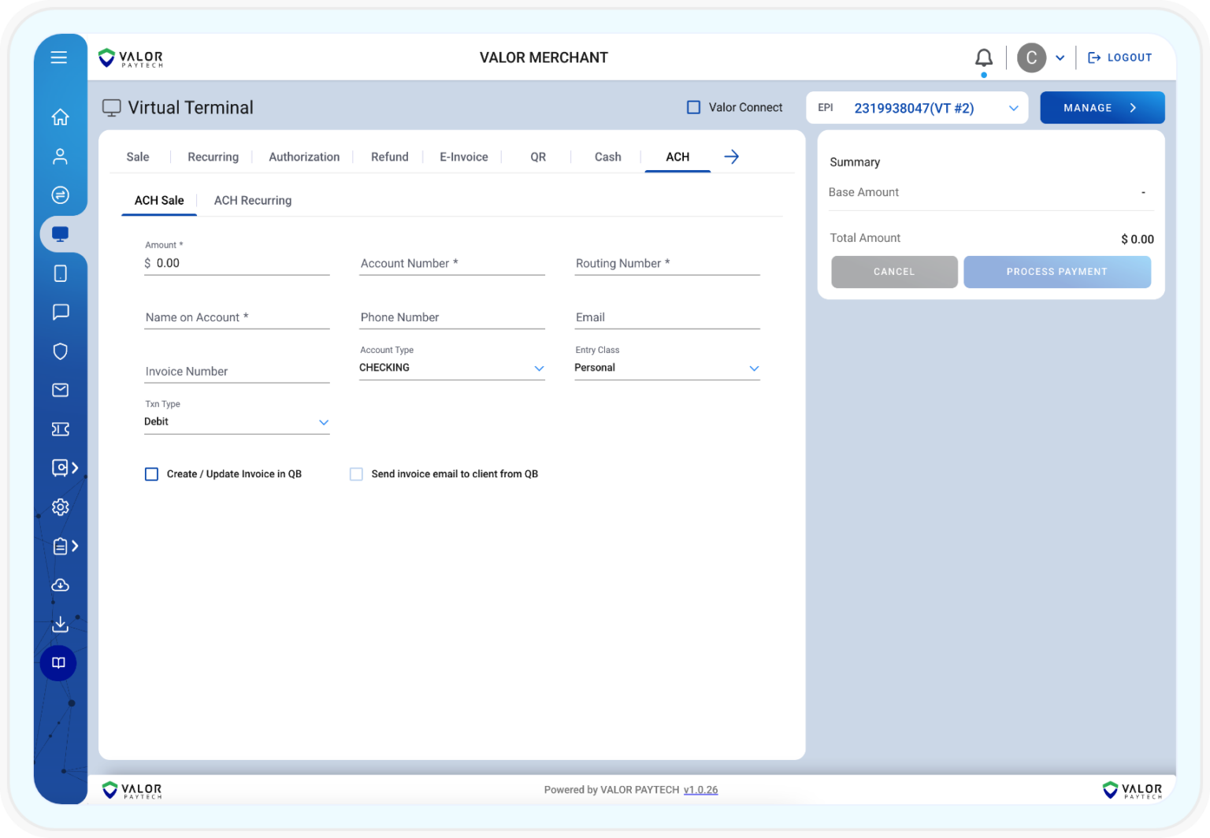Go to Home via sidebar icon
The image size is (1210, 838).
coord(60,117)
